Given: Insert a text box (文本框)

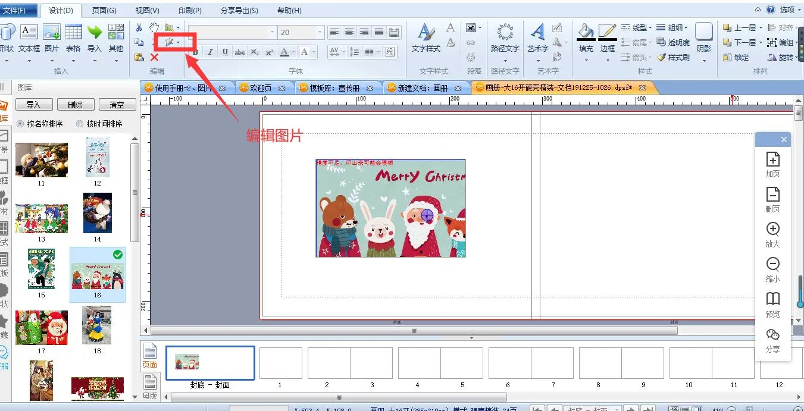Looking at the screenshot, I should [x=29, y=38].
